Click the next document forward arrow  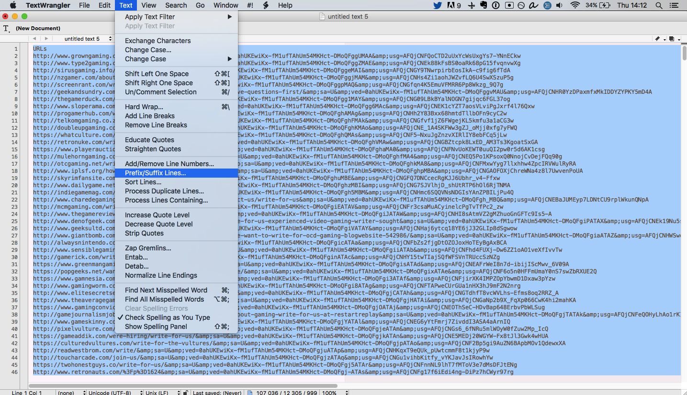[46, 39]
